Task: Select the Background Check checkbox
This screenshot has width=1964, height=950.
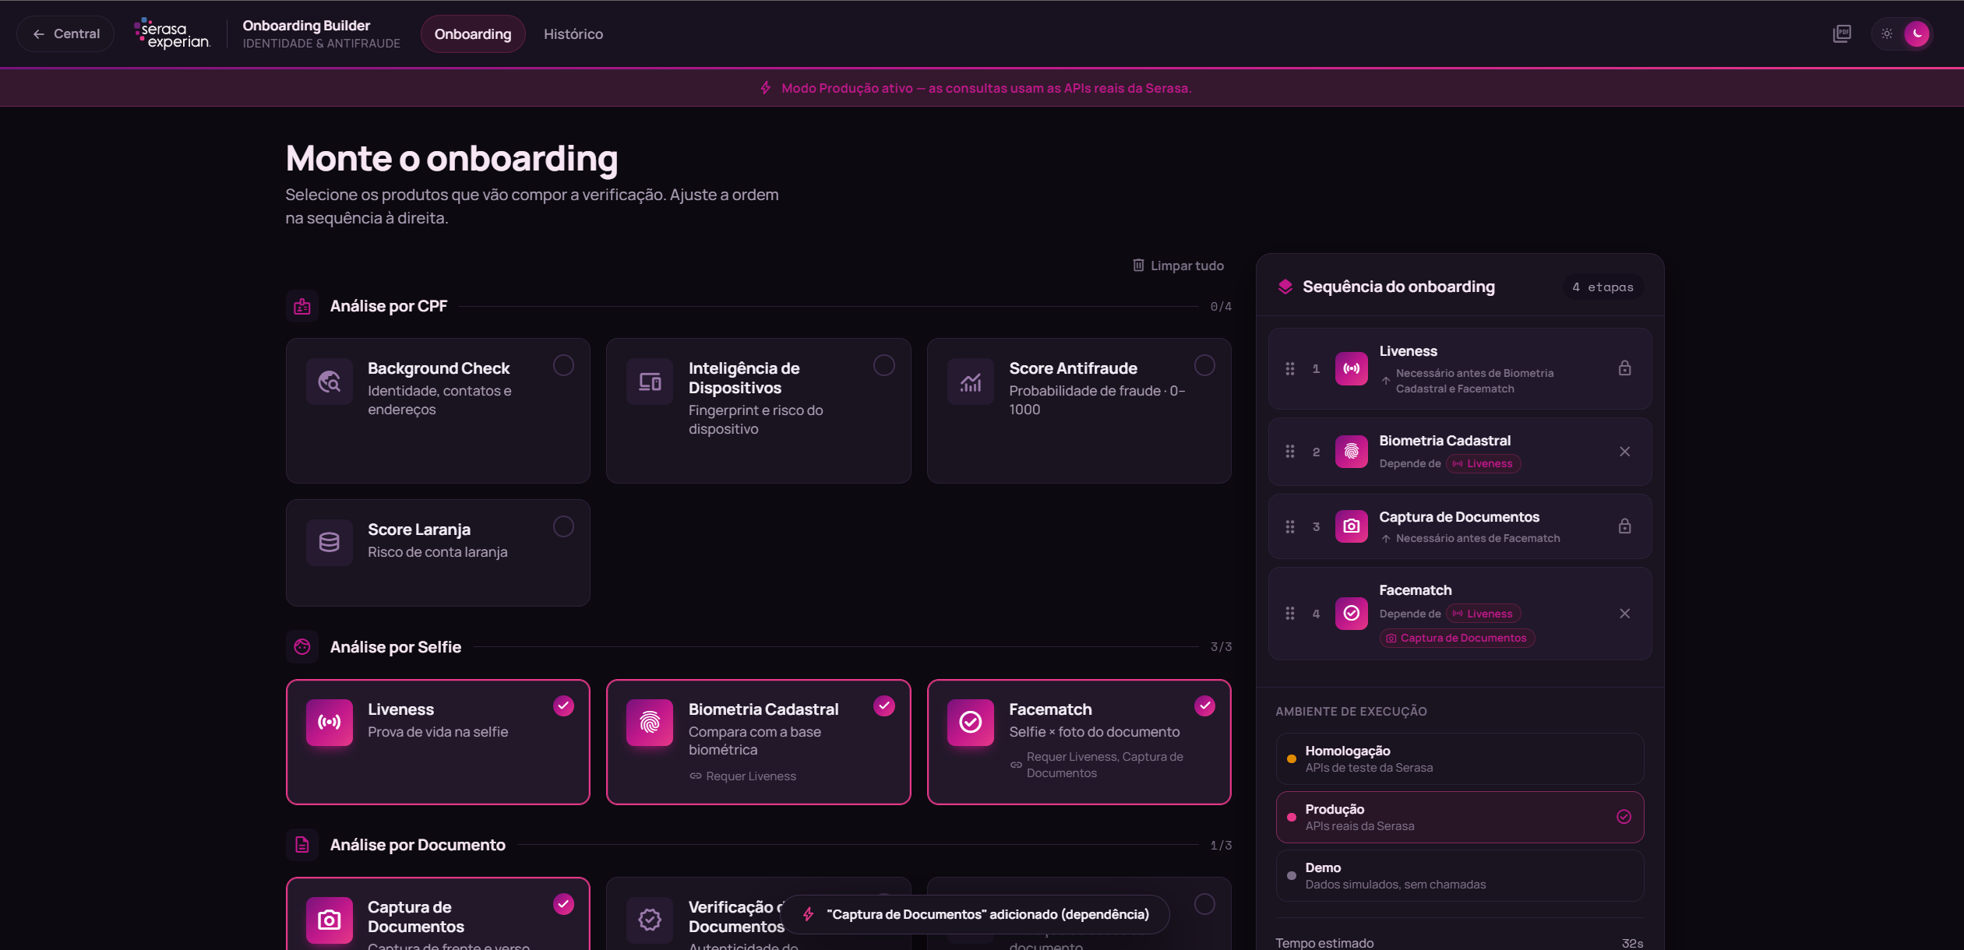Action: [x=563, y=365]
